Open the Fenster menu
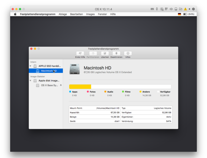The width and height of the screenshot is (207, 158). 102,14
